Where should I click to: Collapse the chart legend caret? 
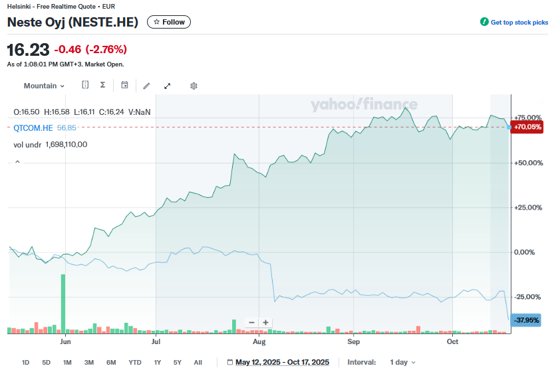click(x=17, y=161)
